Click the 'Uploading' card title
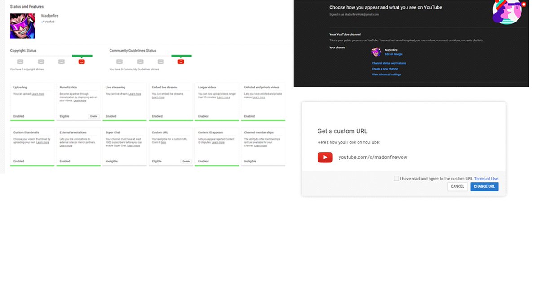Image resolution: width=539 pixels, height=303 pixels. 20,87
